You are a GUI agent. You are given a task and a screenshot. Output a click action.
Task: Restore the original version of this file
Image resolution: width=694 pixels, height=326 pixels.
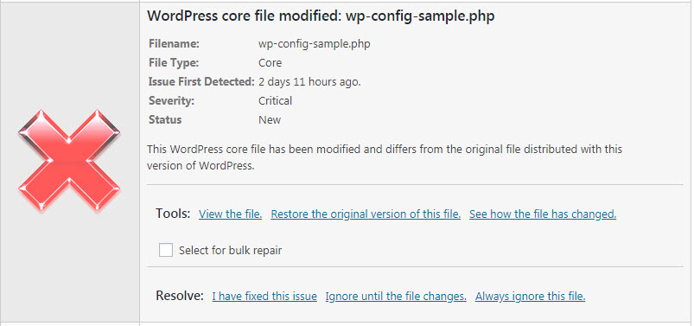point(366,214)
